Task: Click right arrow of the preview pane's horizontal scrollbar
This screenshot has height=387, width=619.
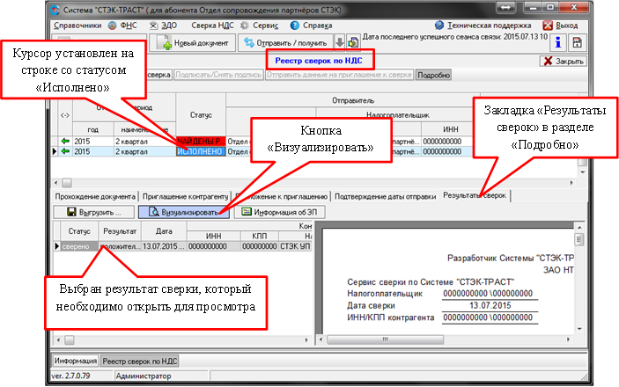Action: coord(569,340)
